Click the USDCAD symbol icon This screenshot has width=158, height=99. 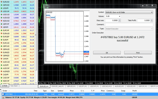(1, 14)
